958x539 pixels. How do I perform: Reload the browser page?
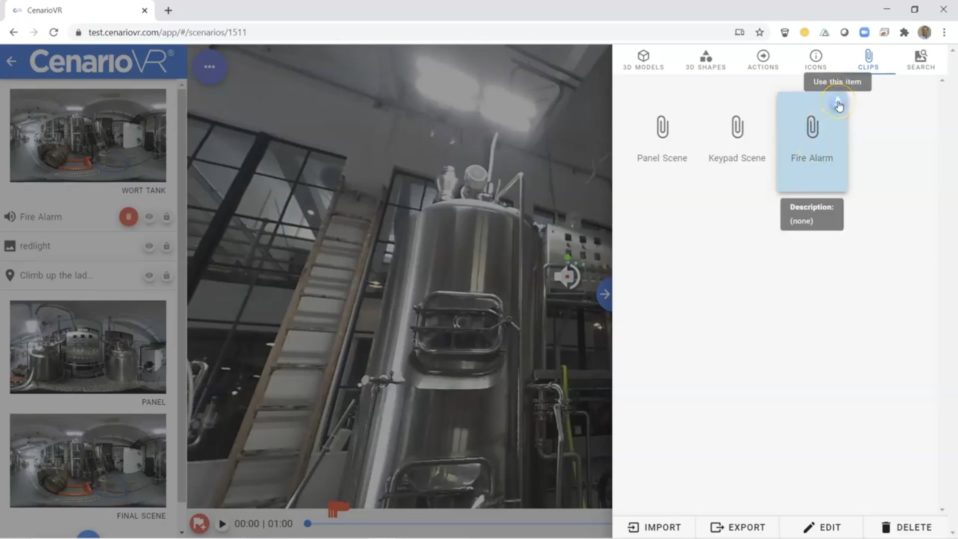[x=53, y=32]
